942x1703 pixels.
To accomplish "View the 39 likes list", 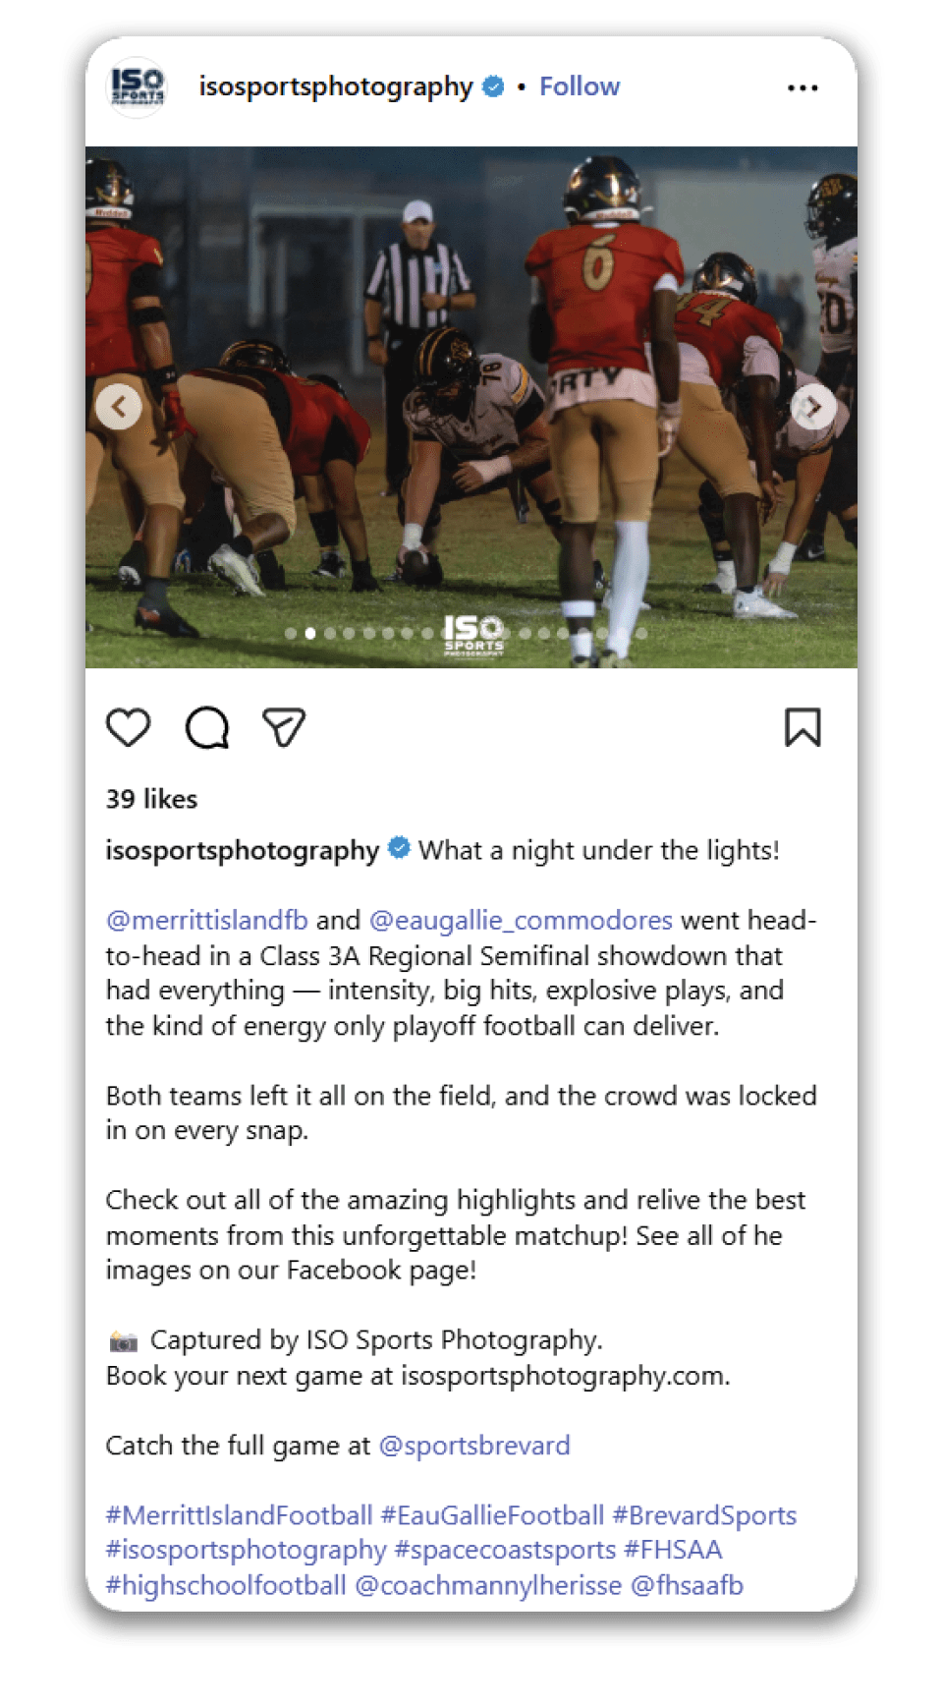I will point(151,799).
